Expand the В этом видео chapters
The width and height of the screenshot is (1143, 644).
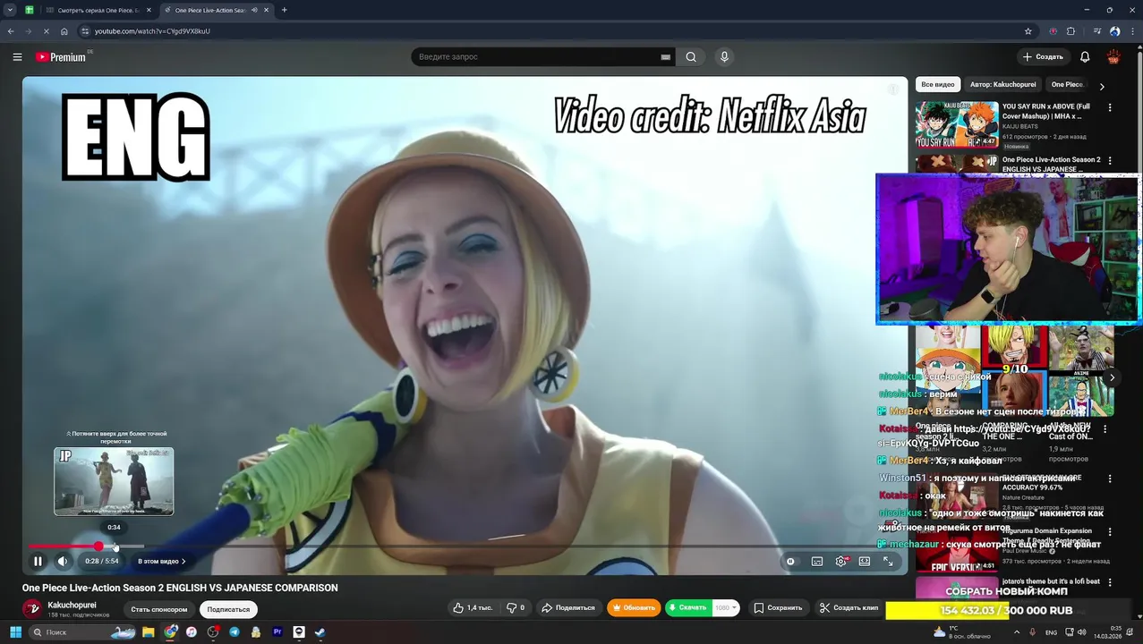161,561
